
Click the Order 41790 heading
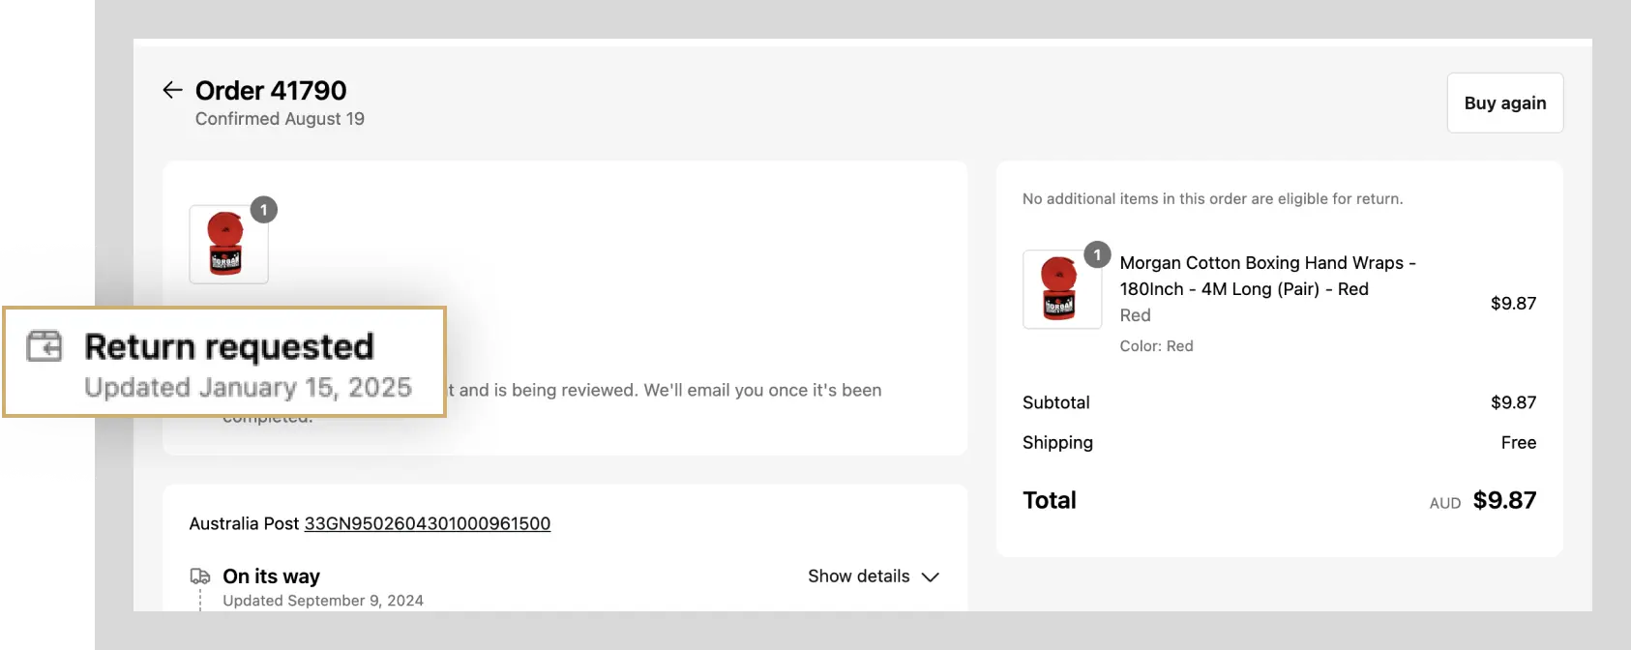271,90
